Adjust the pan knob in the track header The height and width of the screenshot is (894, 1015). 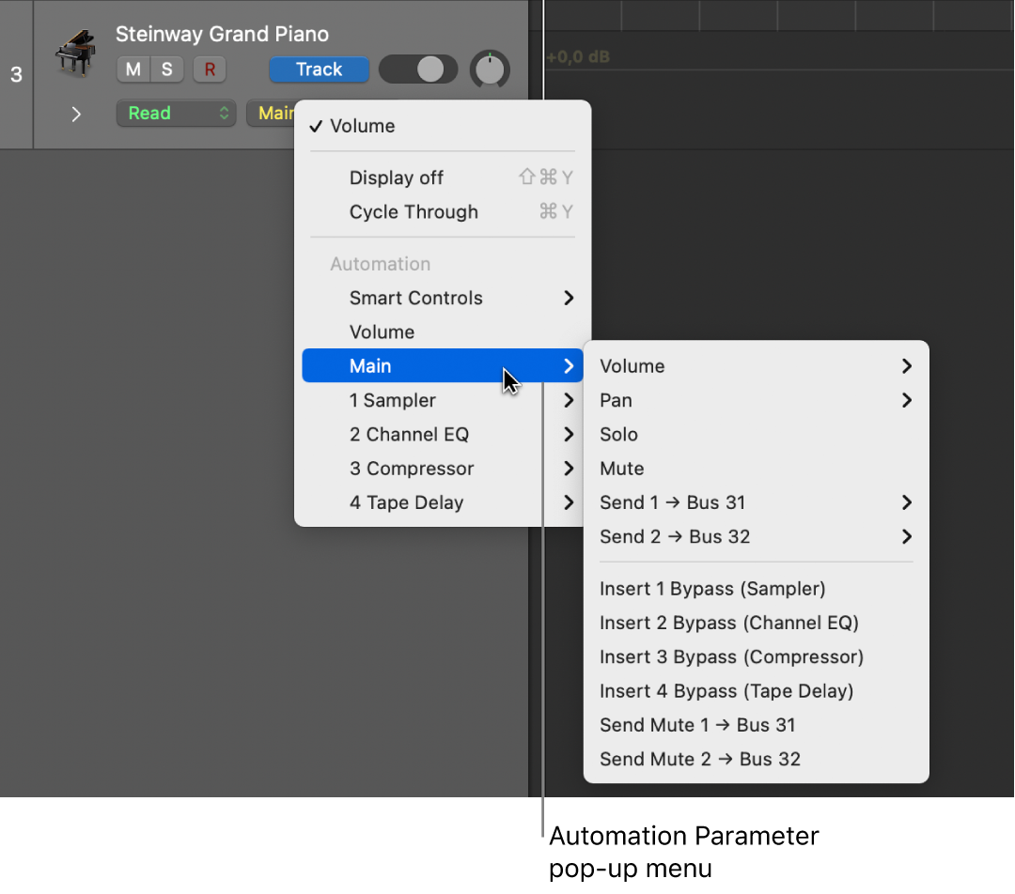490,69
